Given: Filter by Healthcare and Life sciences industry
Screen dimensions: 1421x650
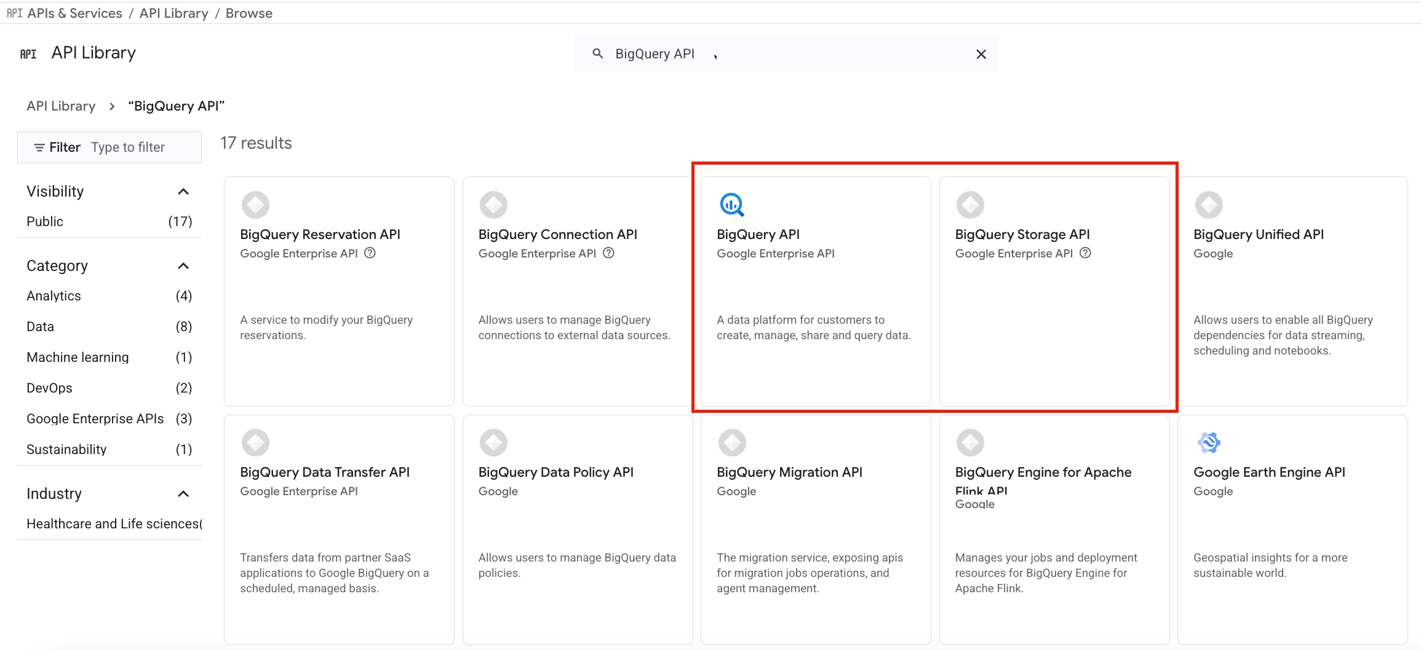Looking at the screenshot, I should 114,523.
